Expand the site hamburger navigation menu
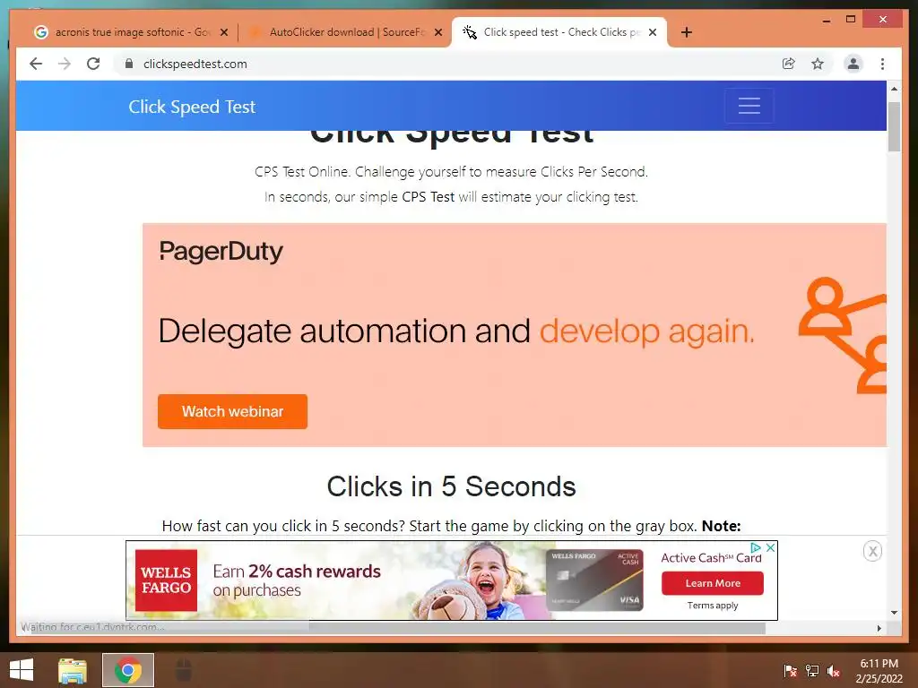This screenshot has height=688, width=918. click(749, 106)
